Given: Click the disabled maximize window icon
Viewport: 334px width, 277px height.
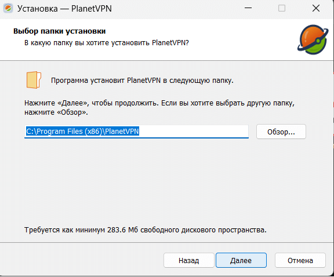Looking at the screenshot, I should click(x=282, y=8).
